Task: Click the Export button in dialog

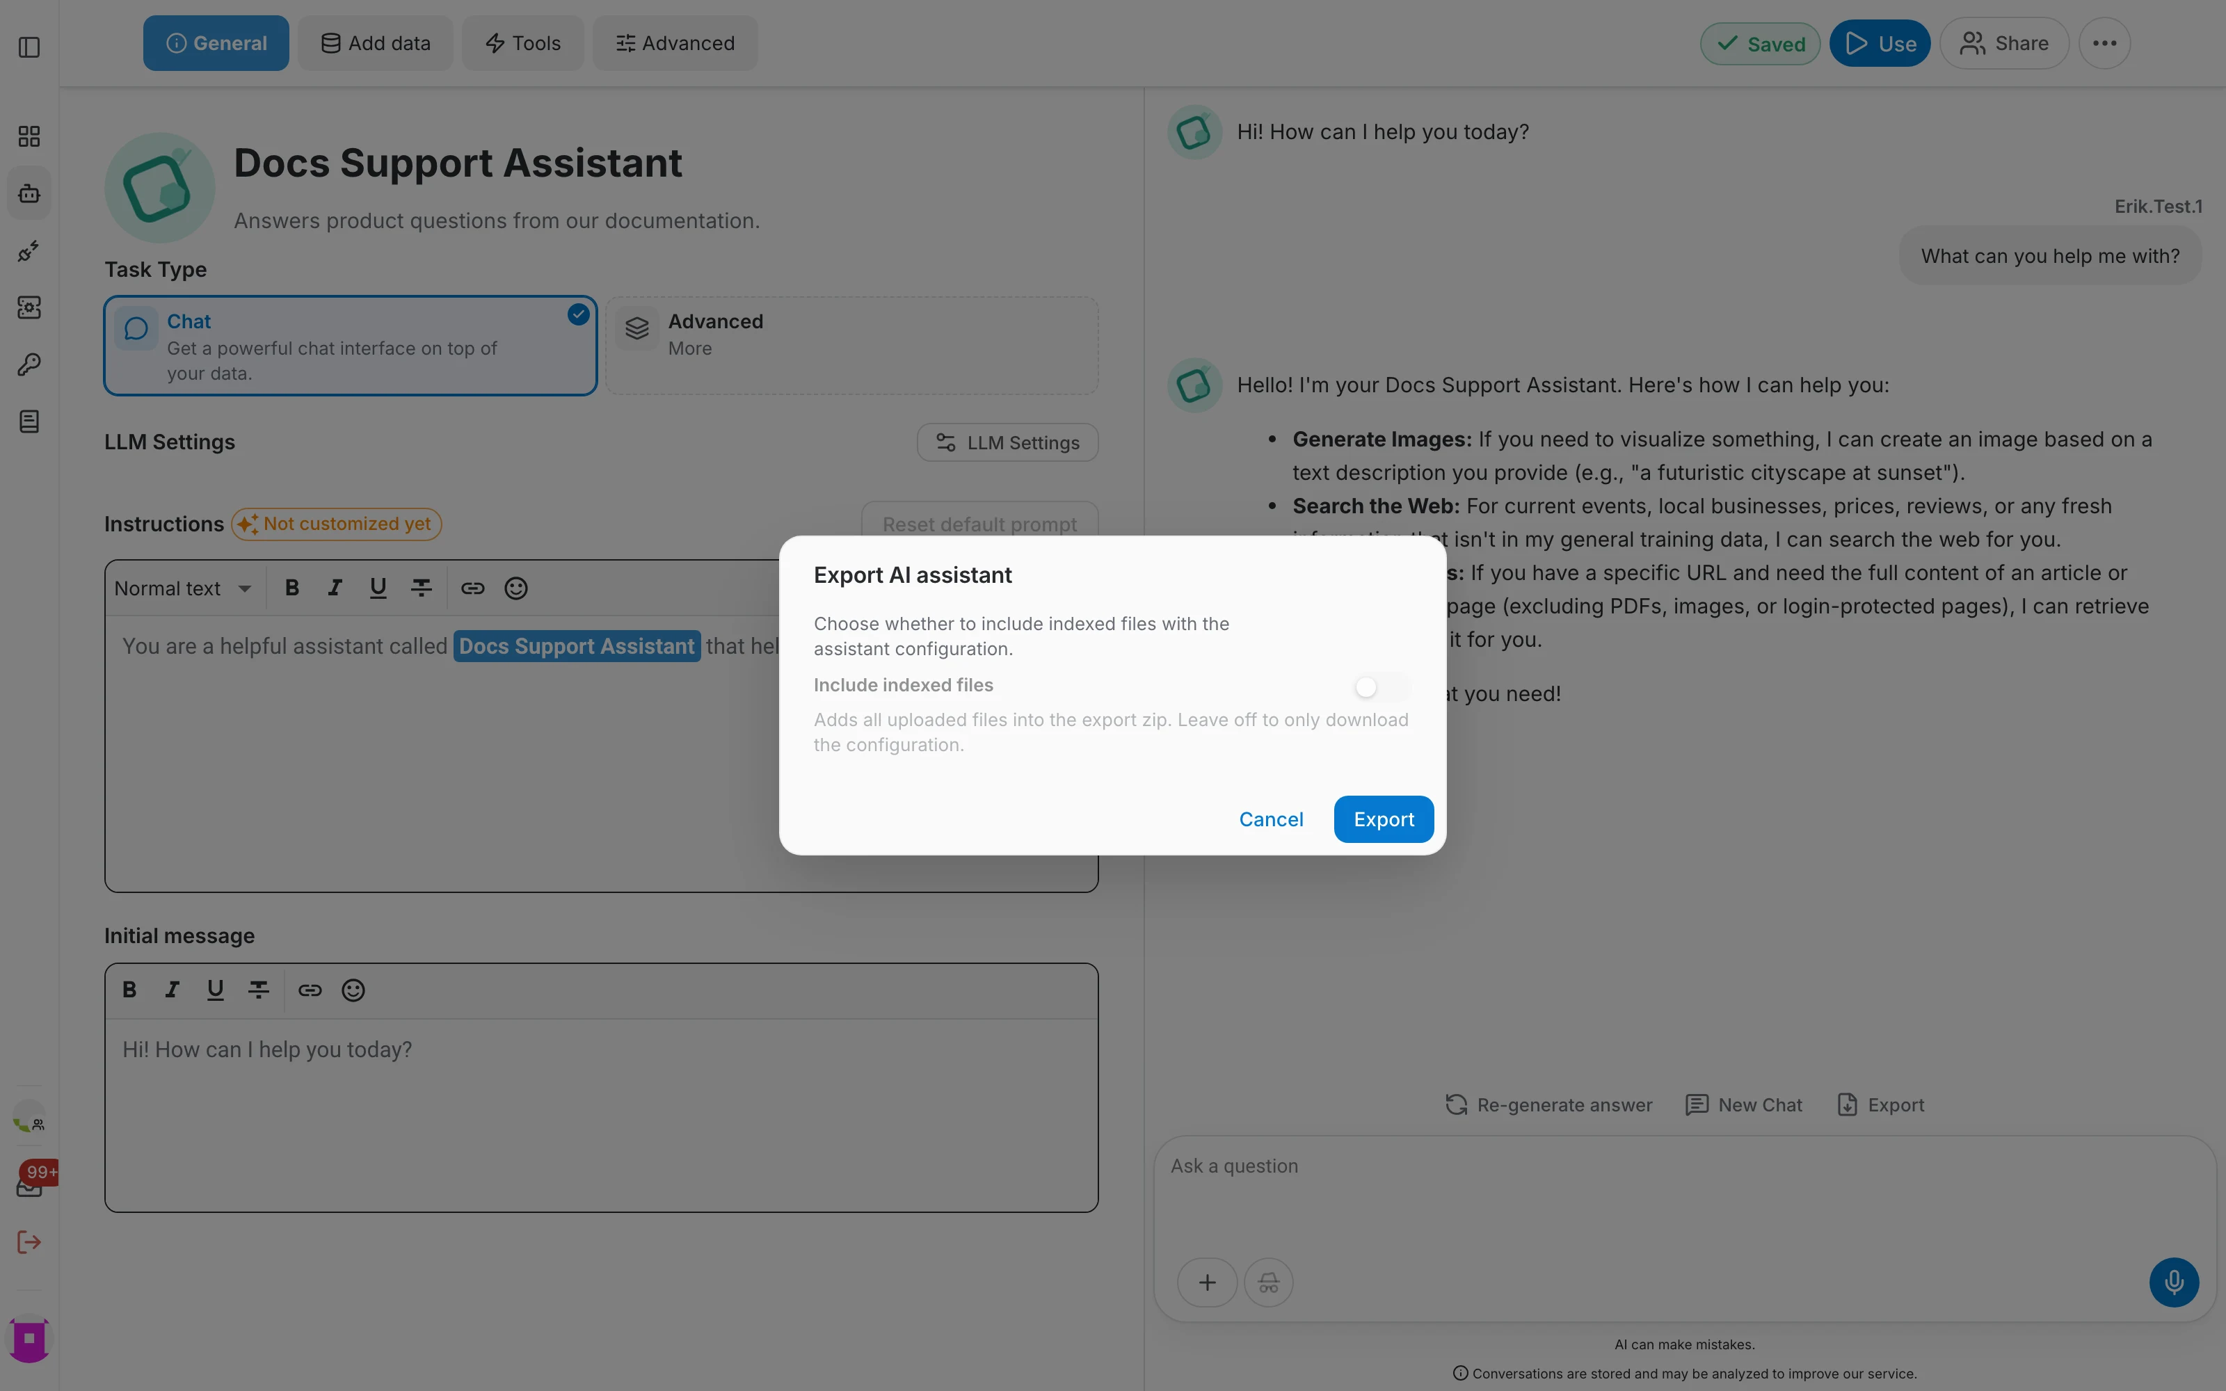Action: [x=1384, y=819]
